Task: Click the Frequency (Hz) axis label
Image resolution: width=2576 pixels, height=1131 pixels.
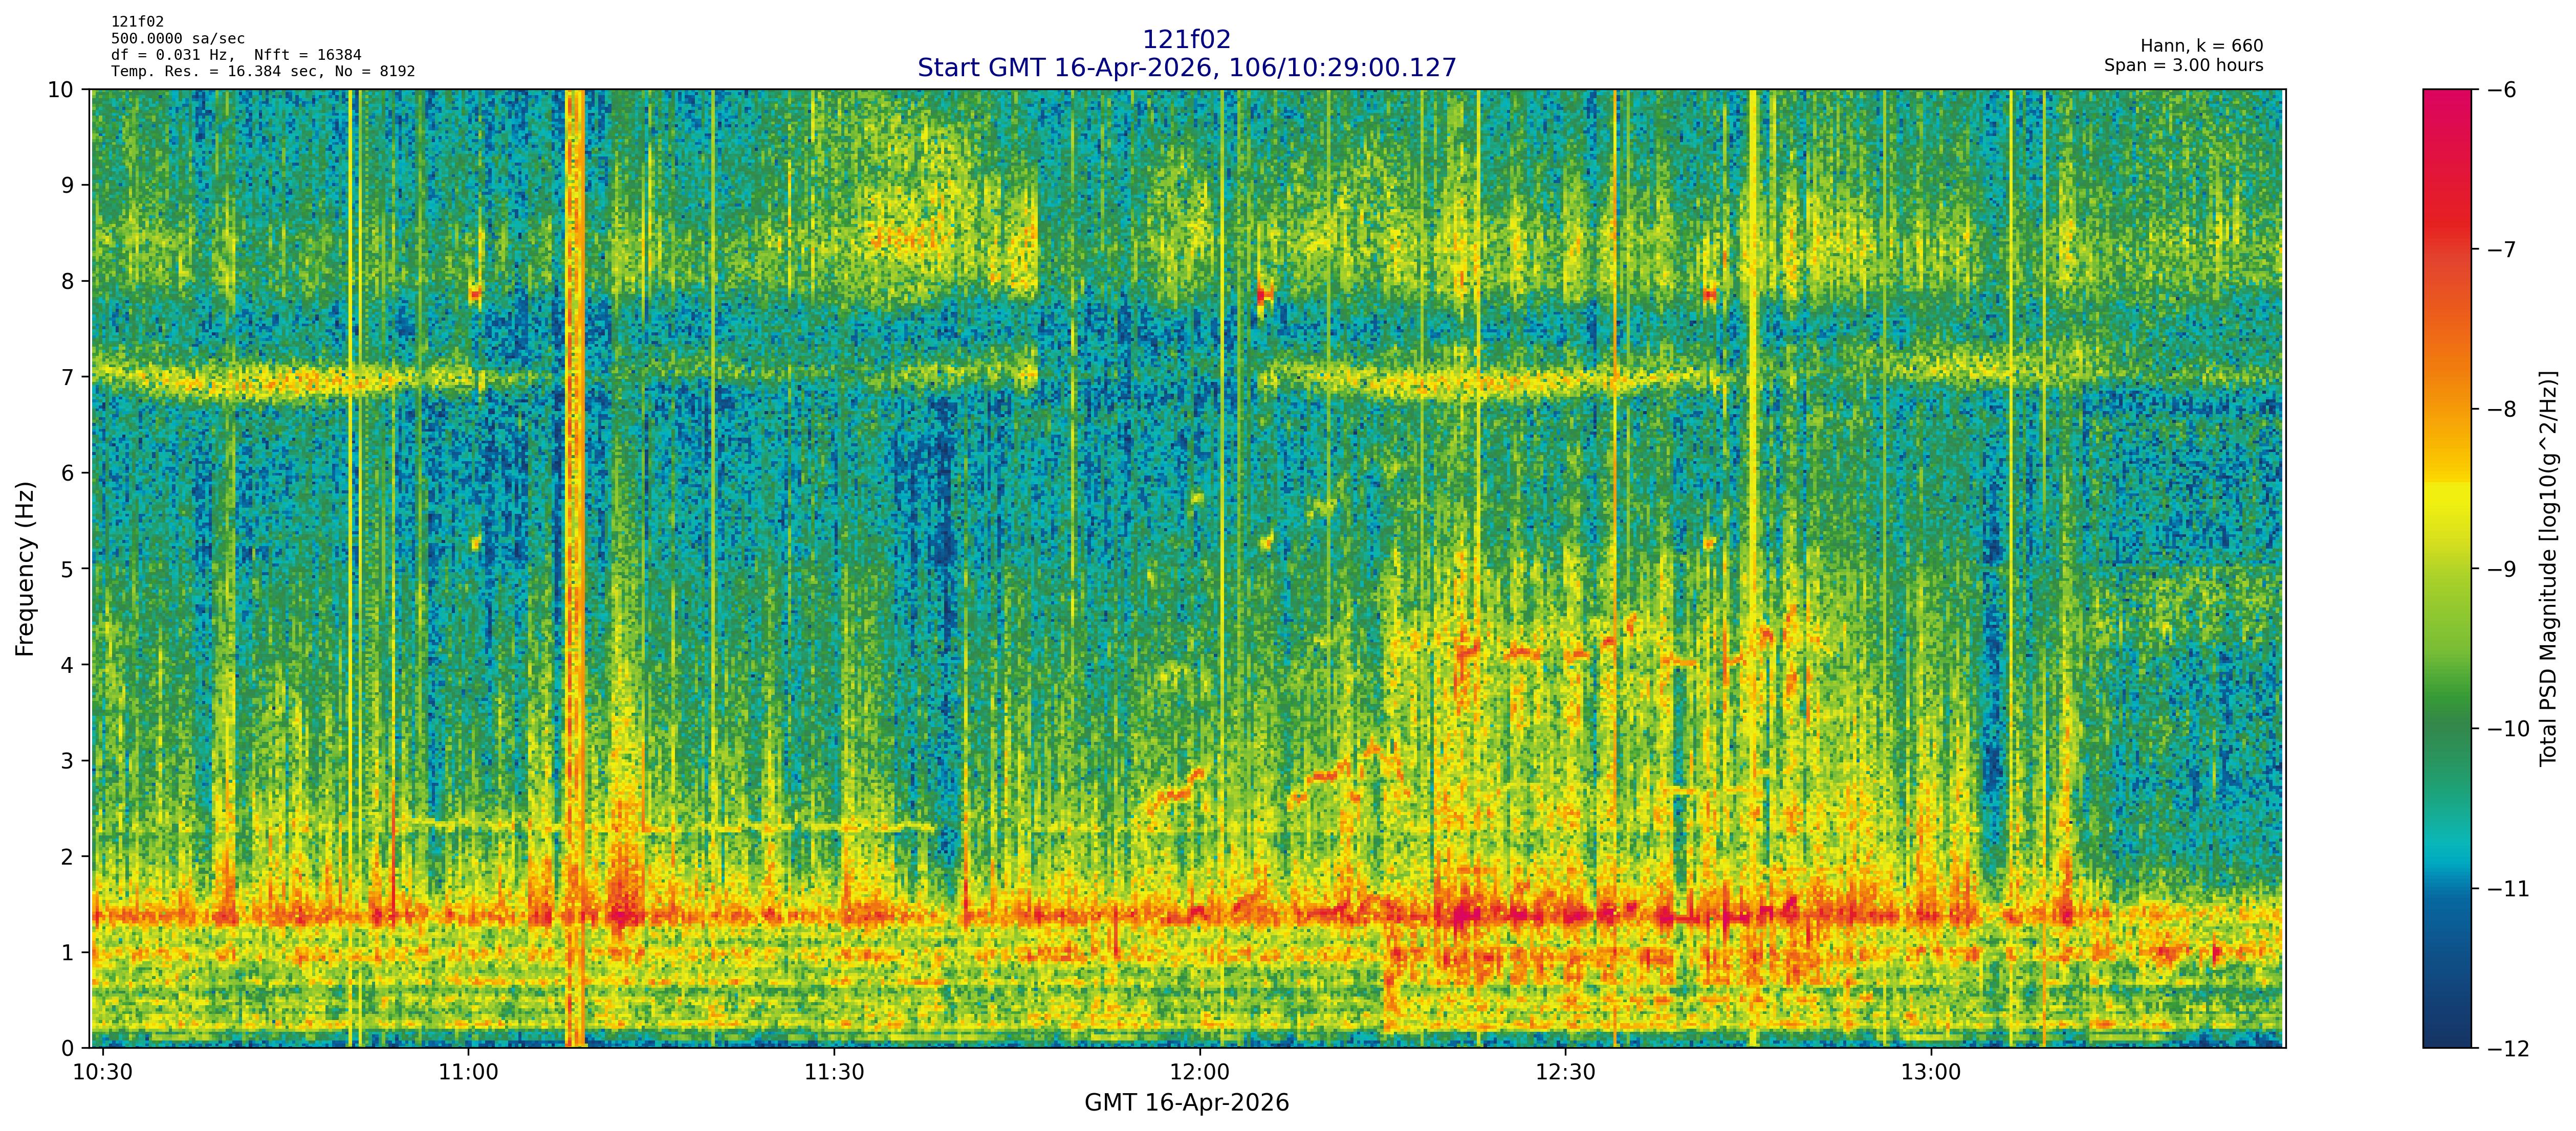Action: pyautogui.click(x=25, y=569)
